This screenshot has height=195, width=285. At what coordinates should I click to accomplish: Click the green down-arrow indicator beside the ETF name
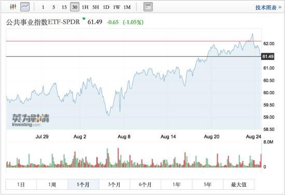point(84,19)
